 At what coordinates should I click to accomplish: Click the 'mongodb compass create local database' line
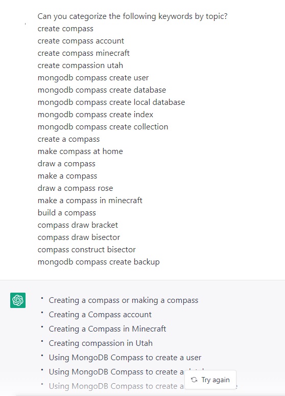pyautogui.click(x=111, y=102)
